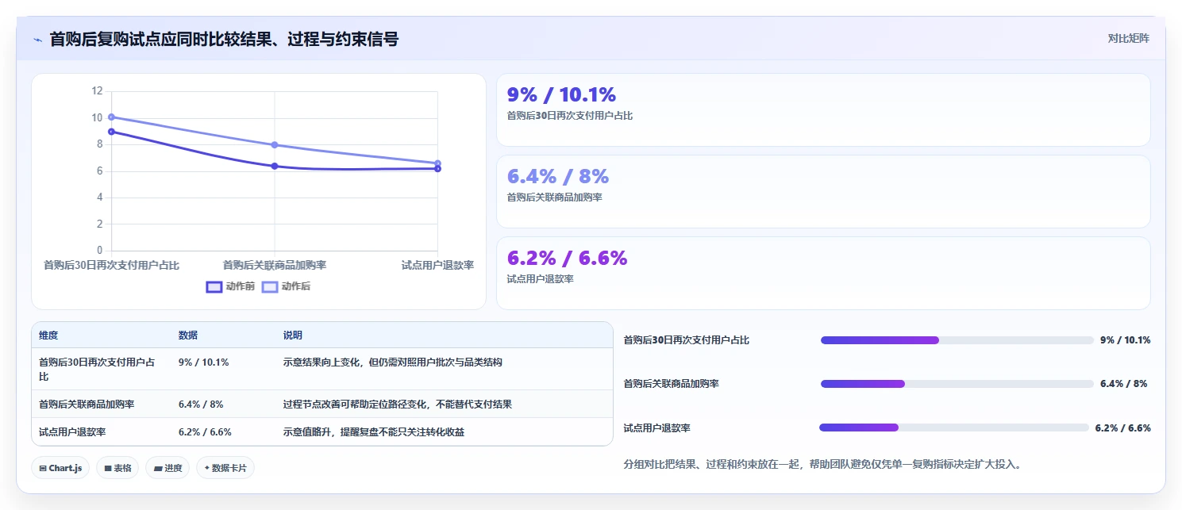
Task: Click progress value 6.4% / 8% at right
Action: tap(1123, 384)
